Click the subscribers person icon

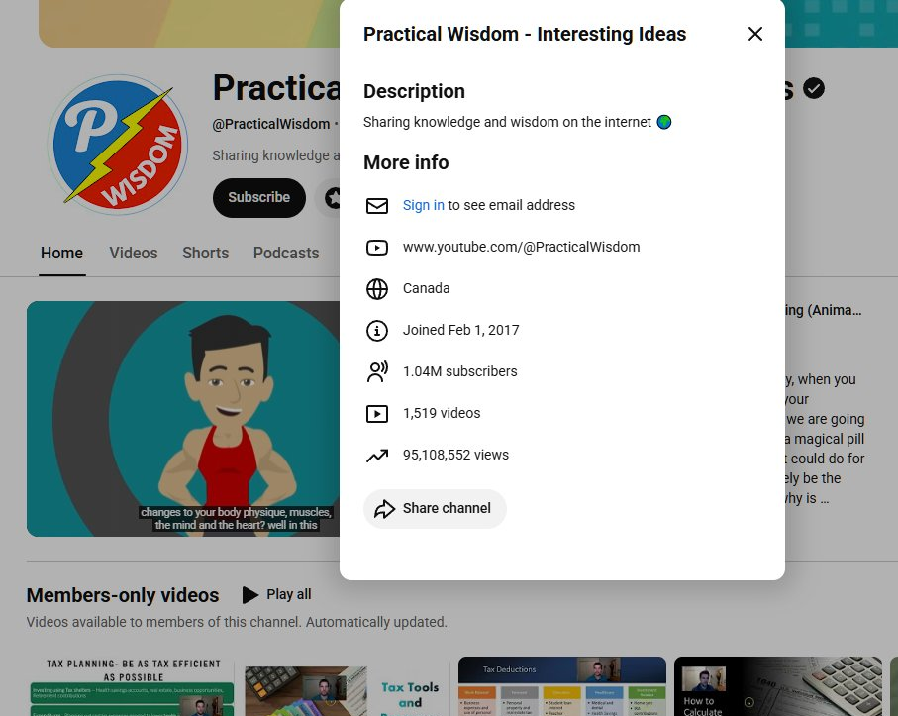[x=377, y=371]
